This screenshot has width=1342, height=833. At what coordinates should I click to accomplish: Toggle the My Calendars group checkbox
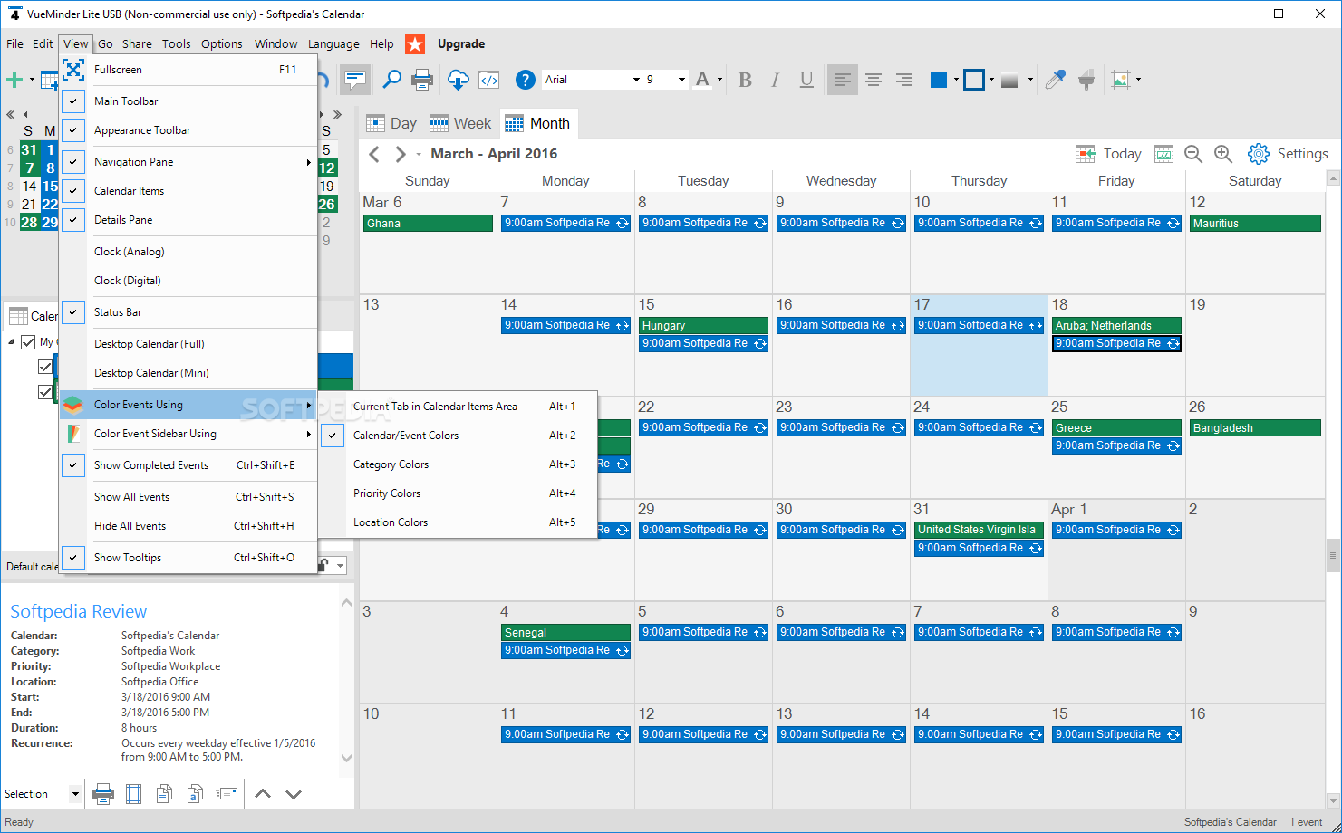[x=28, y=342]
